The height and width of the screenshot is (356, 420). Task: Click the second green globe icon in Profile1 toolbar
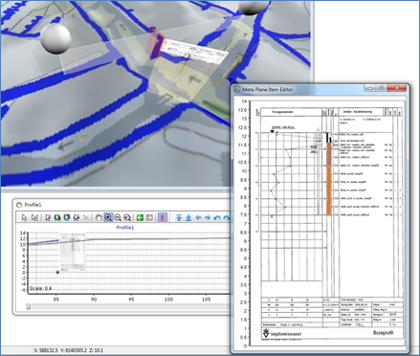pos(67,217)
